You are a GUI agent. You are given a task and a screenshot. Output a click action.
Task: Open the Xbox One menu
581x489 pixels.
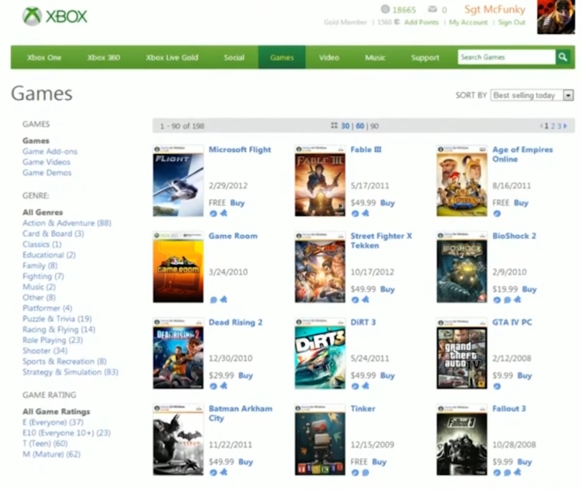click(x=44, y=57)
